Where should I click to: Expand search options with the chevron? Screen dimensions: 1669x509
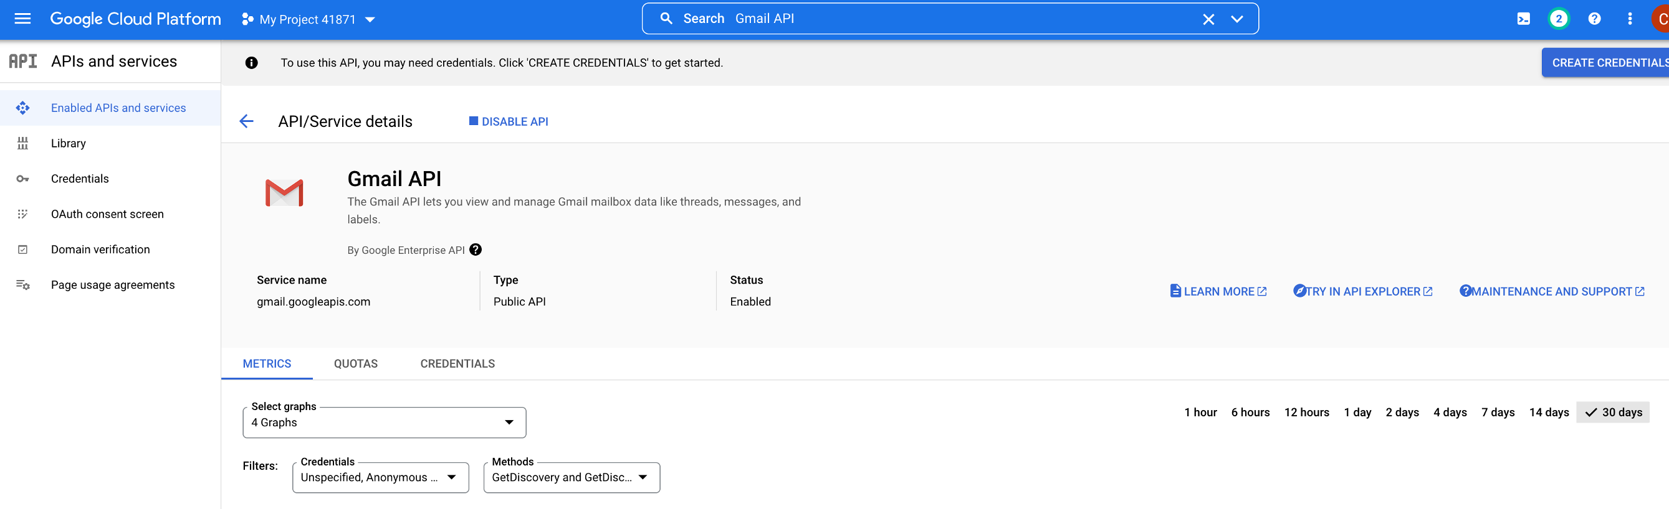[x=1237, y=19]
